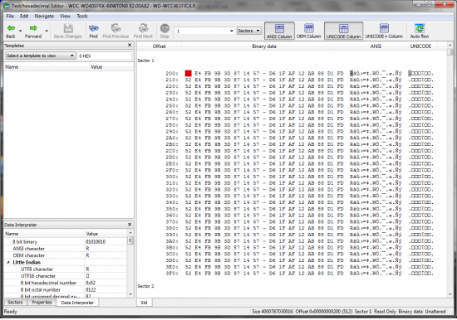
Task: Open the File menu
Action: [x=10, y=16]
